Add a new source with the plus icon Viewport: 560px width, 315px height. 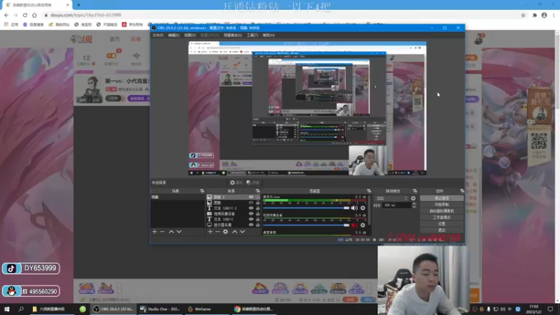[x=210, y=232]
